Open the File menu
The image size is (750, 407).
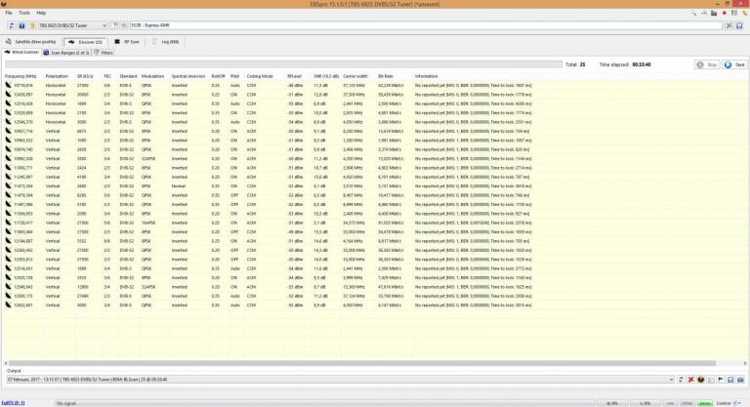pyautogui.click(x=8, y=13)
